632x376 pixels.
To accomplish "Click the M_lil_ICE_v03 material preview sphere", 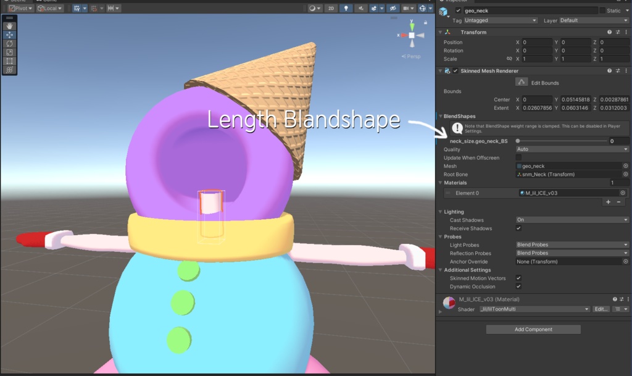I will (x=449, y=303).
